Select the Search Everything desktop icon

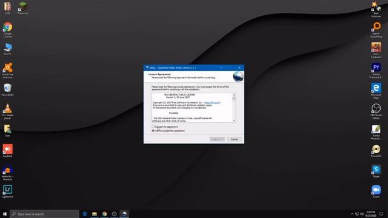[x=376, y=30]
